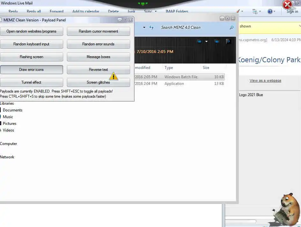Toggle the Tunnel effect payload
This screenshot has width=301, height=227.
[31, 82]
